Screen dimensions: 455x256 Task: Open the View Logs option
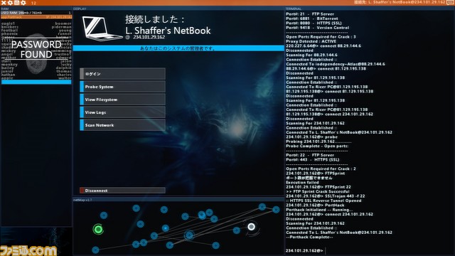[123, 112]
